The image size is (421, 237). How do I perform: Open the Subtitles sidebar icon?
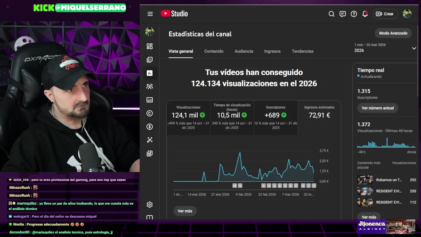click(x=150, y=100)
